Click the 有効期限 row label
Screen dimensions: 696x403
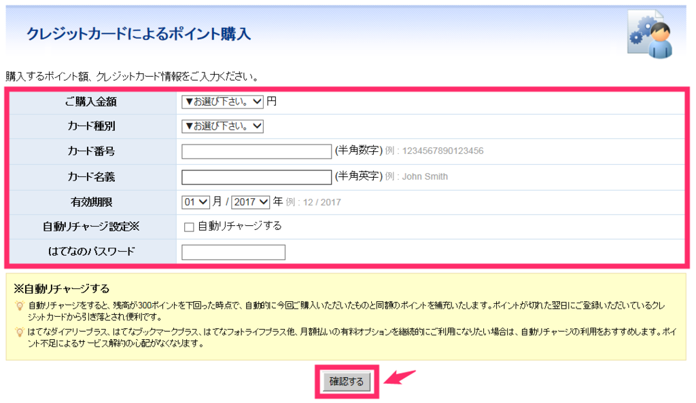(91, 202)
